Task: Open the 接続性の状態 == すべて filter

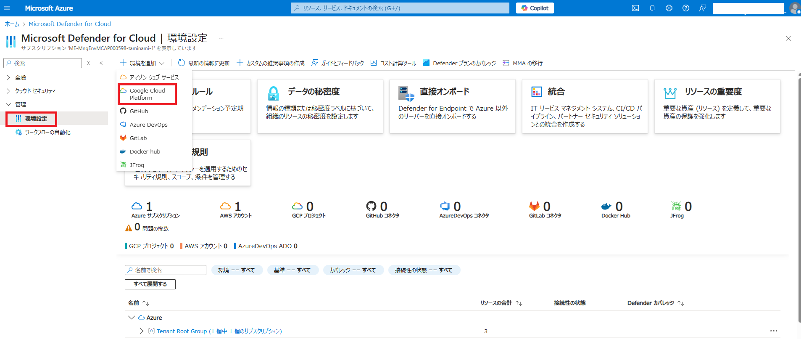Action: [424, 270]
